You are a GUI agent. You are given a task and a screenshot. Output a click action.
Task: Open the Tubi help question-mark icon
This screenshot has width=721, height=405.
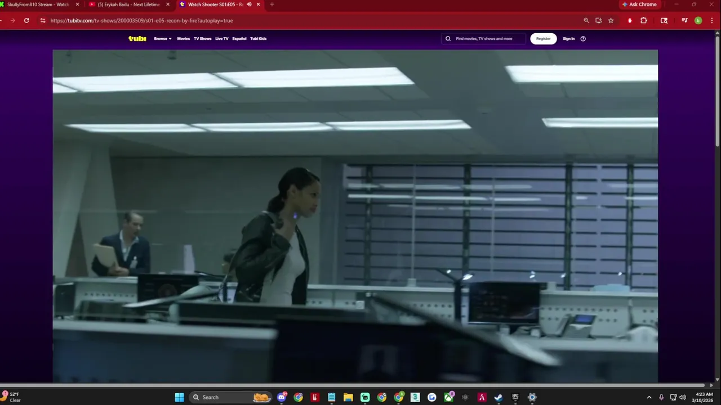(x=583, y=39)
